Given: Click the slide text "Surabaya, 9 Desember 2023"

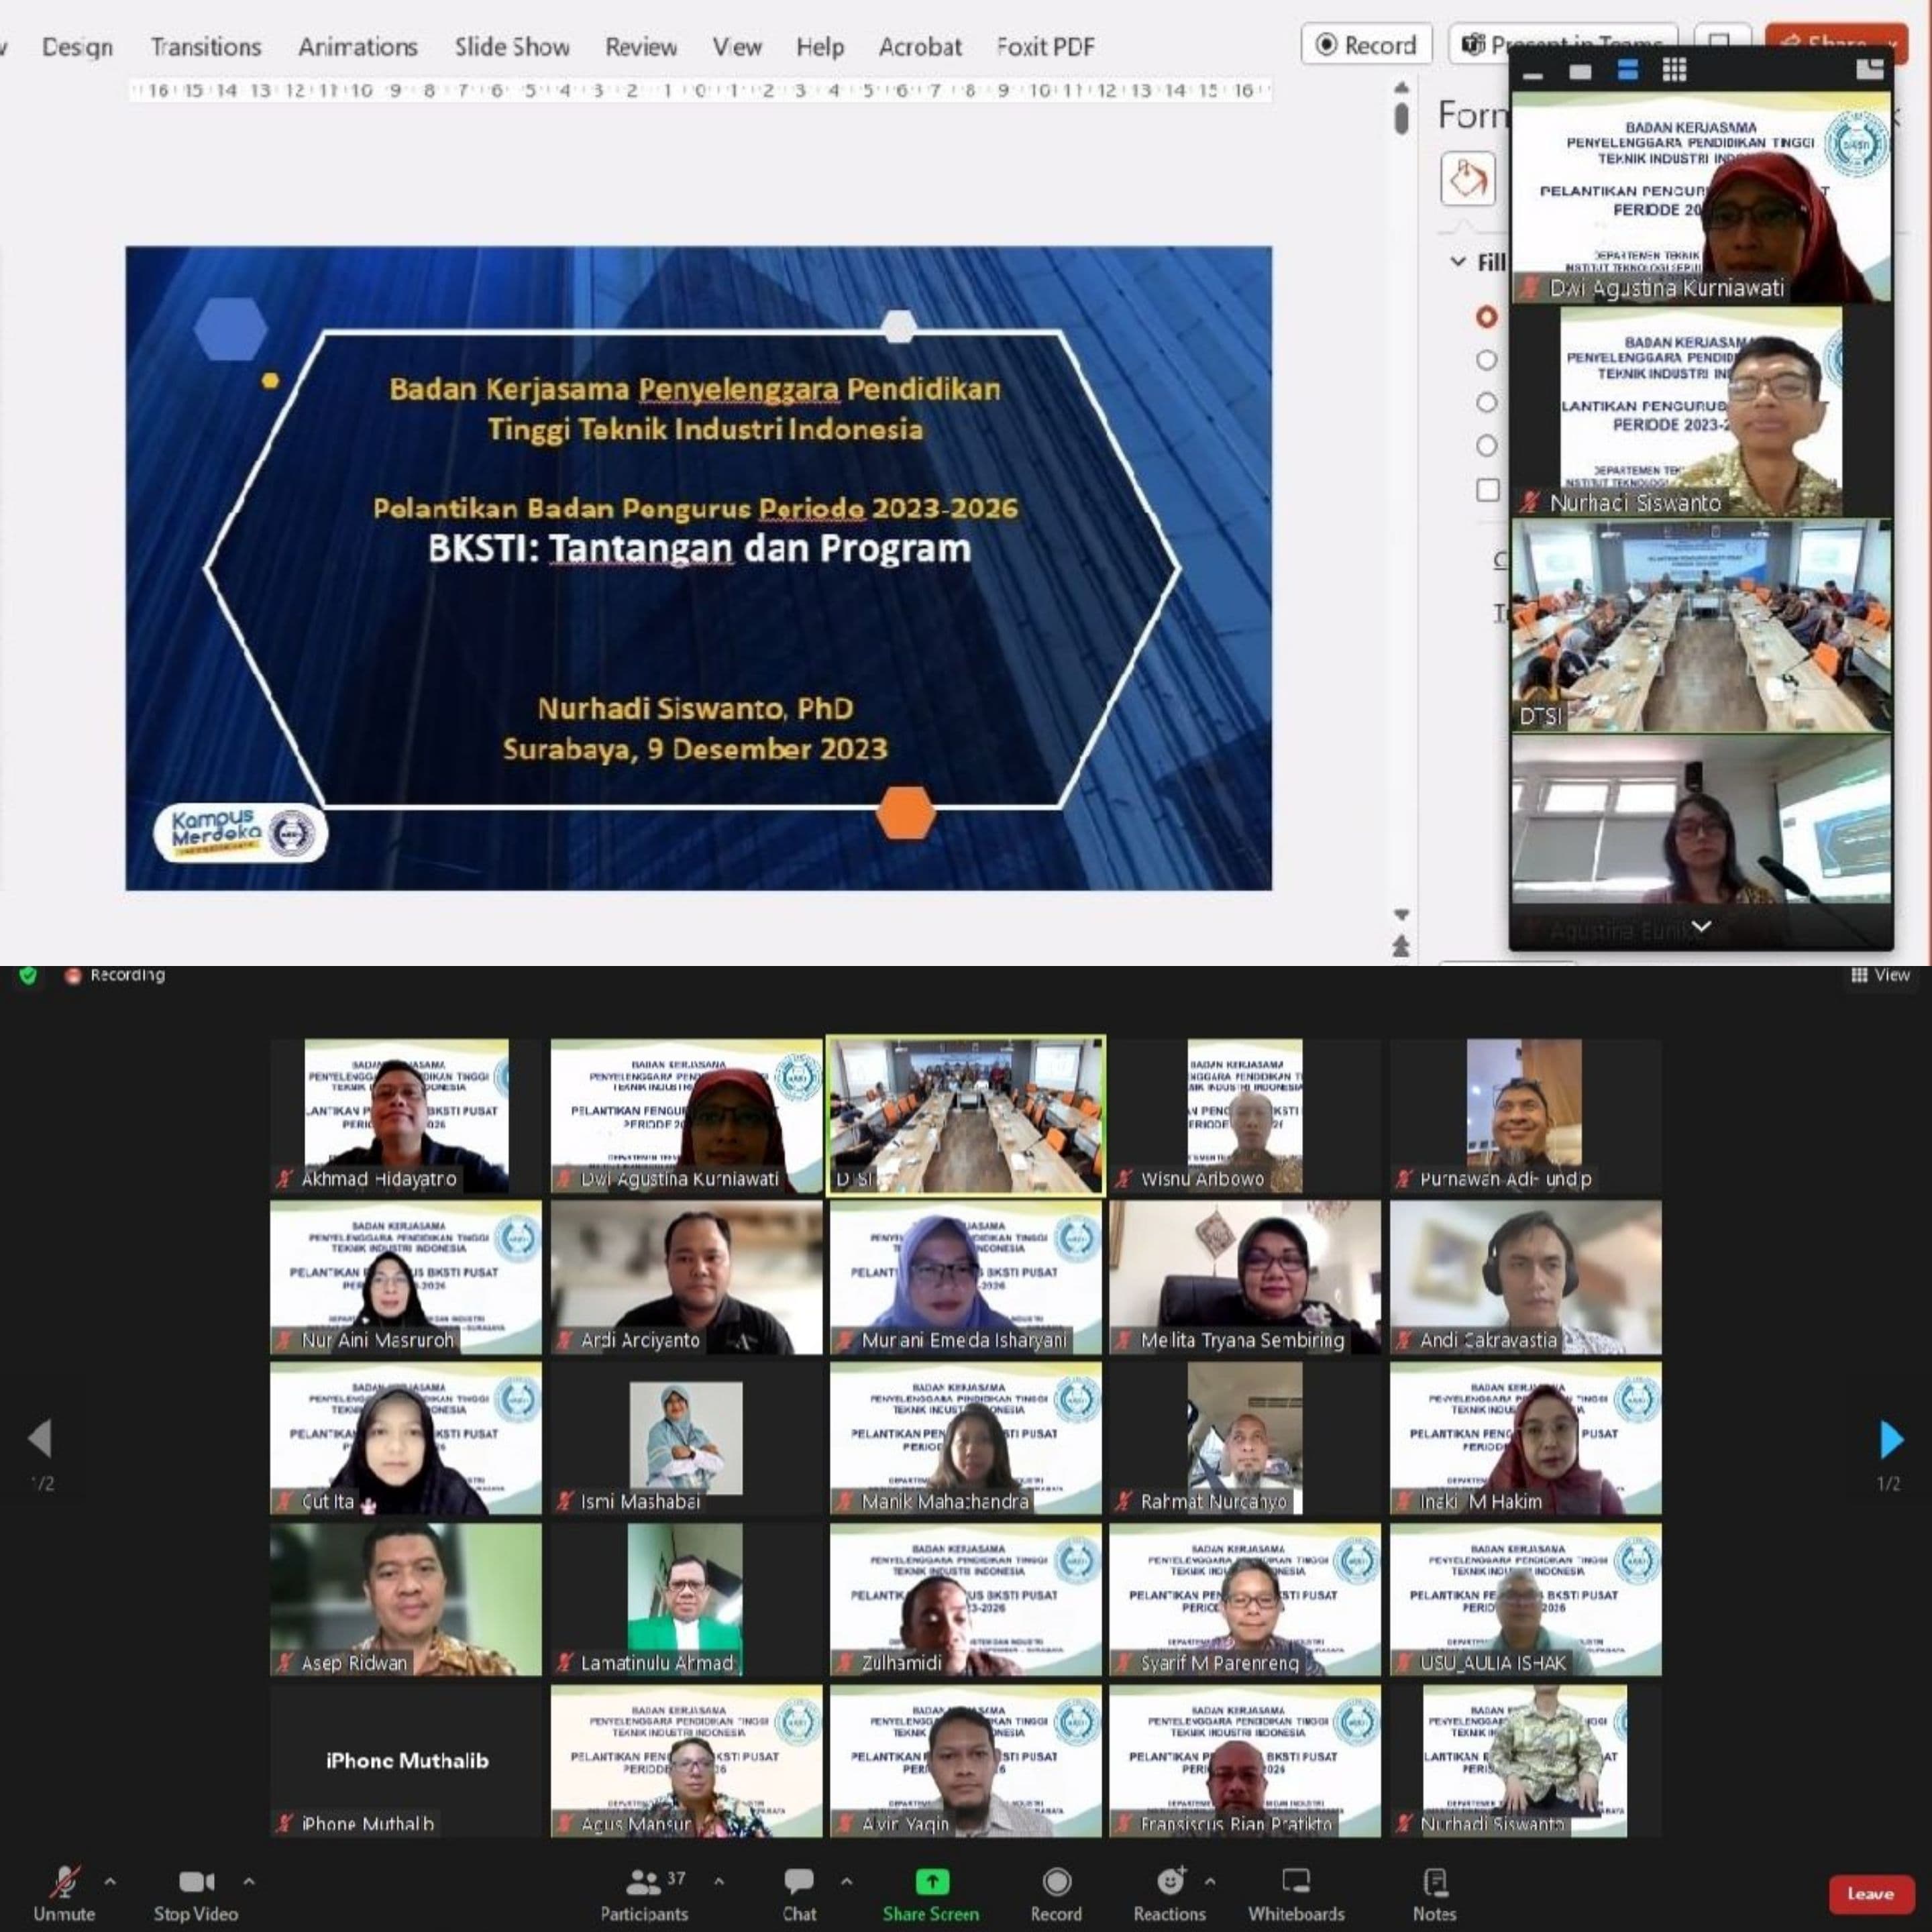Looking at the screenshot, I should point(695,749).
